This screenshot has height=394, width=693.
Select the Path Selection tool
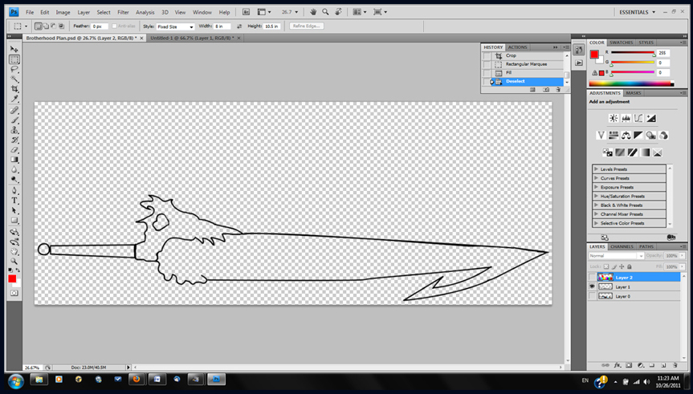click(14, 211)
